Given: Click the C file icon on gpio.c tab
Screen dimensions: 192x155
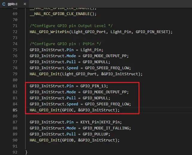Looking at the screenshot, I should pos(4,4).
